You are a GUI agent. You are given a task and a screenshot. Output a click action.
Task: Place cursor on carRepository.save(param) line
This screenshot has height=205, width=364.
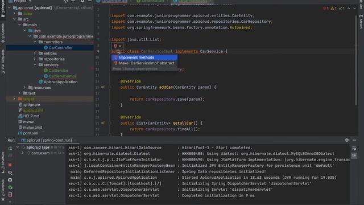(x=167, y=99)
